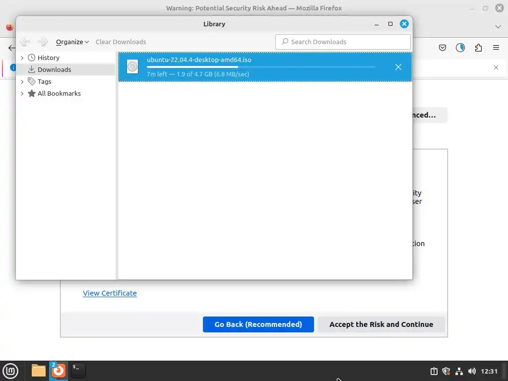Click the History clock icon
This screenshot has width=508, height=381.
(x=31, y=58)
